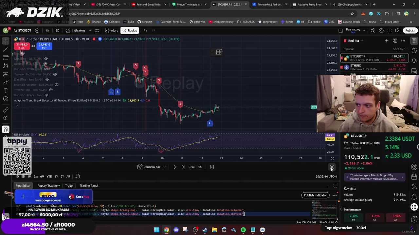Toggle visibility of Engulfing - Bear SMA50
Viewport: 419px width, 235px height.
47,80
